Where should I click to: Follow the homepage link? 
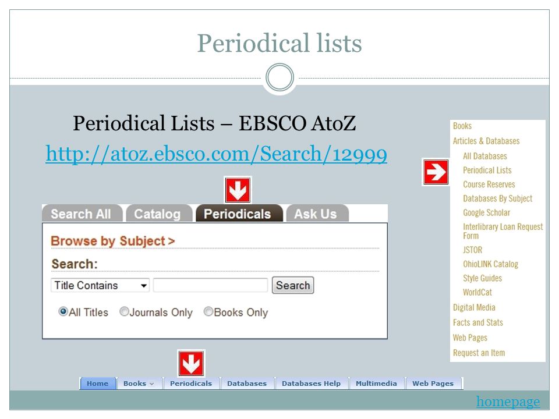[x=508, y=402]
